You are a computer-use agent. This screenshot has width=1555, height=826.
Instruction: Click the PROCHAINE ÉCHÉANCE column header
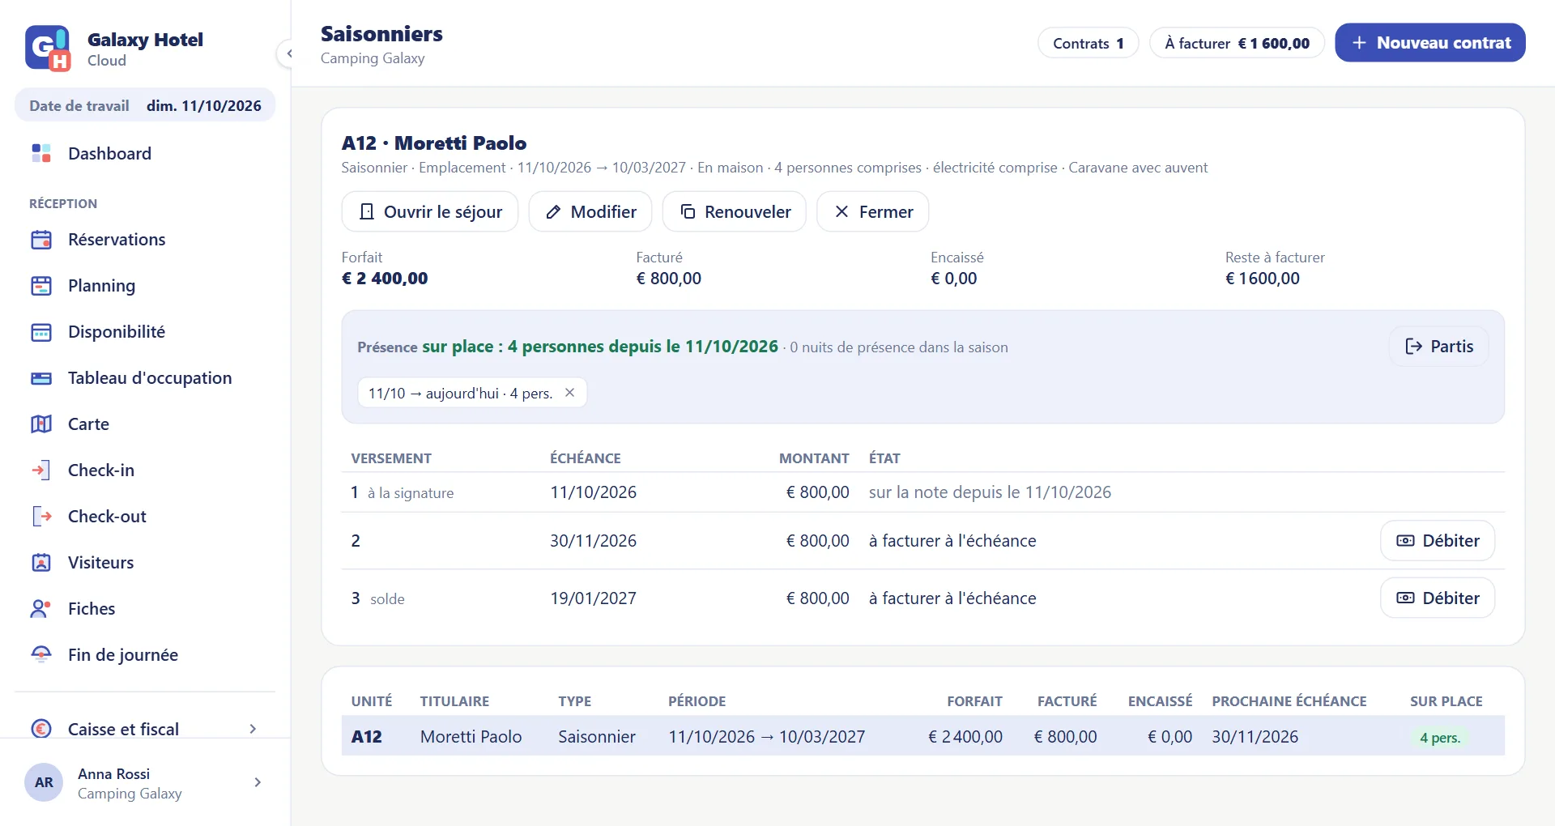[1289, 701]
